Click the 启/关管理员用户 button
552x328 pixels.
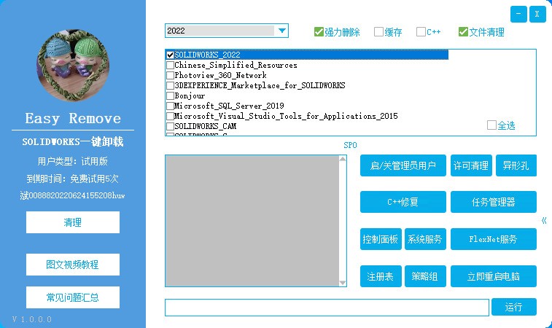point(403,165)
